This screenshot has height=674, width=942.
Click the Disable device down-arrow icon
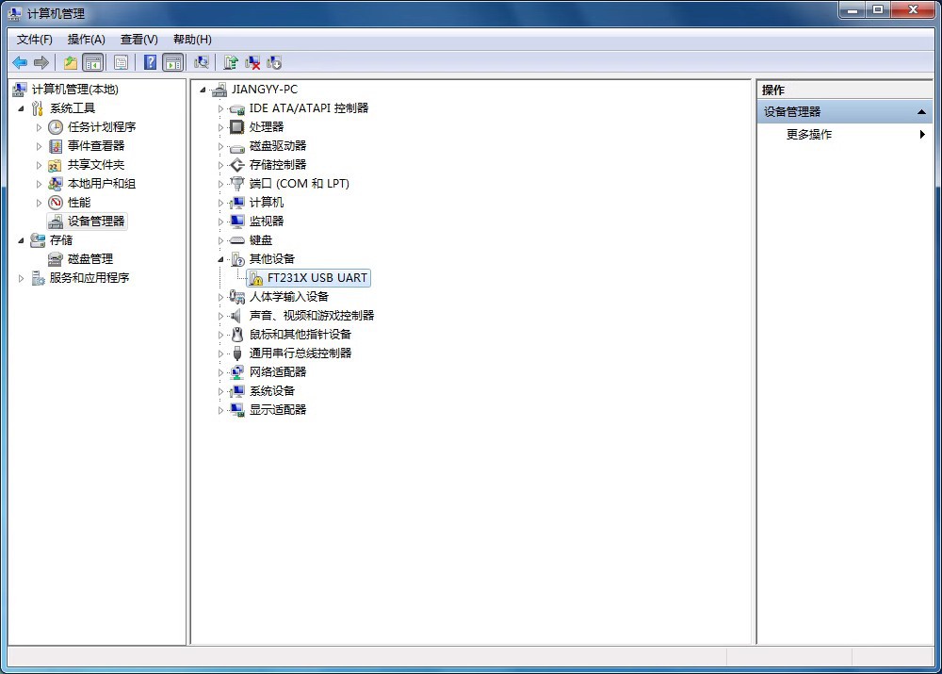[x=274, y=62]
